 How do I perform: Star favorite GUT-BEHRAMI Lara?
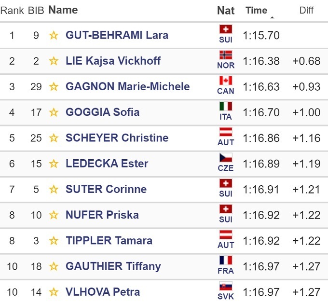[54, 35]
